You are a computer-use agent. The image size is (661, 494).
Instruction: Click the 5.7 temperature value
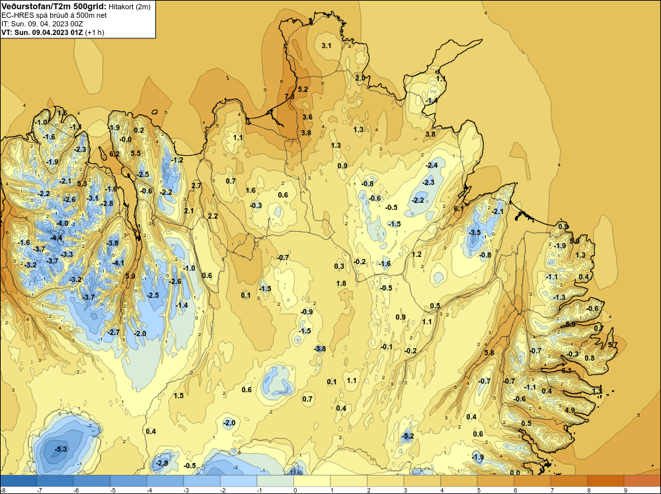click(x=613, y=345)
